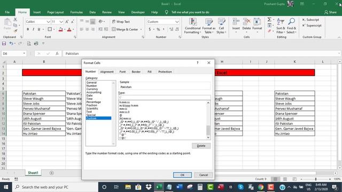Click the Insert Function fx icon

point(57,53)
